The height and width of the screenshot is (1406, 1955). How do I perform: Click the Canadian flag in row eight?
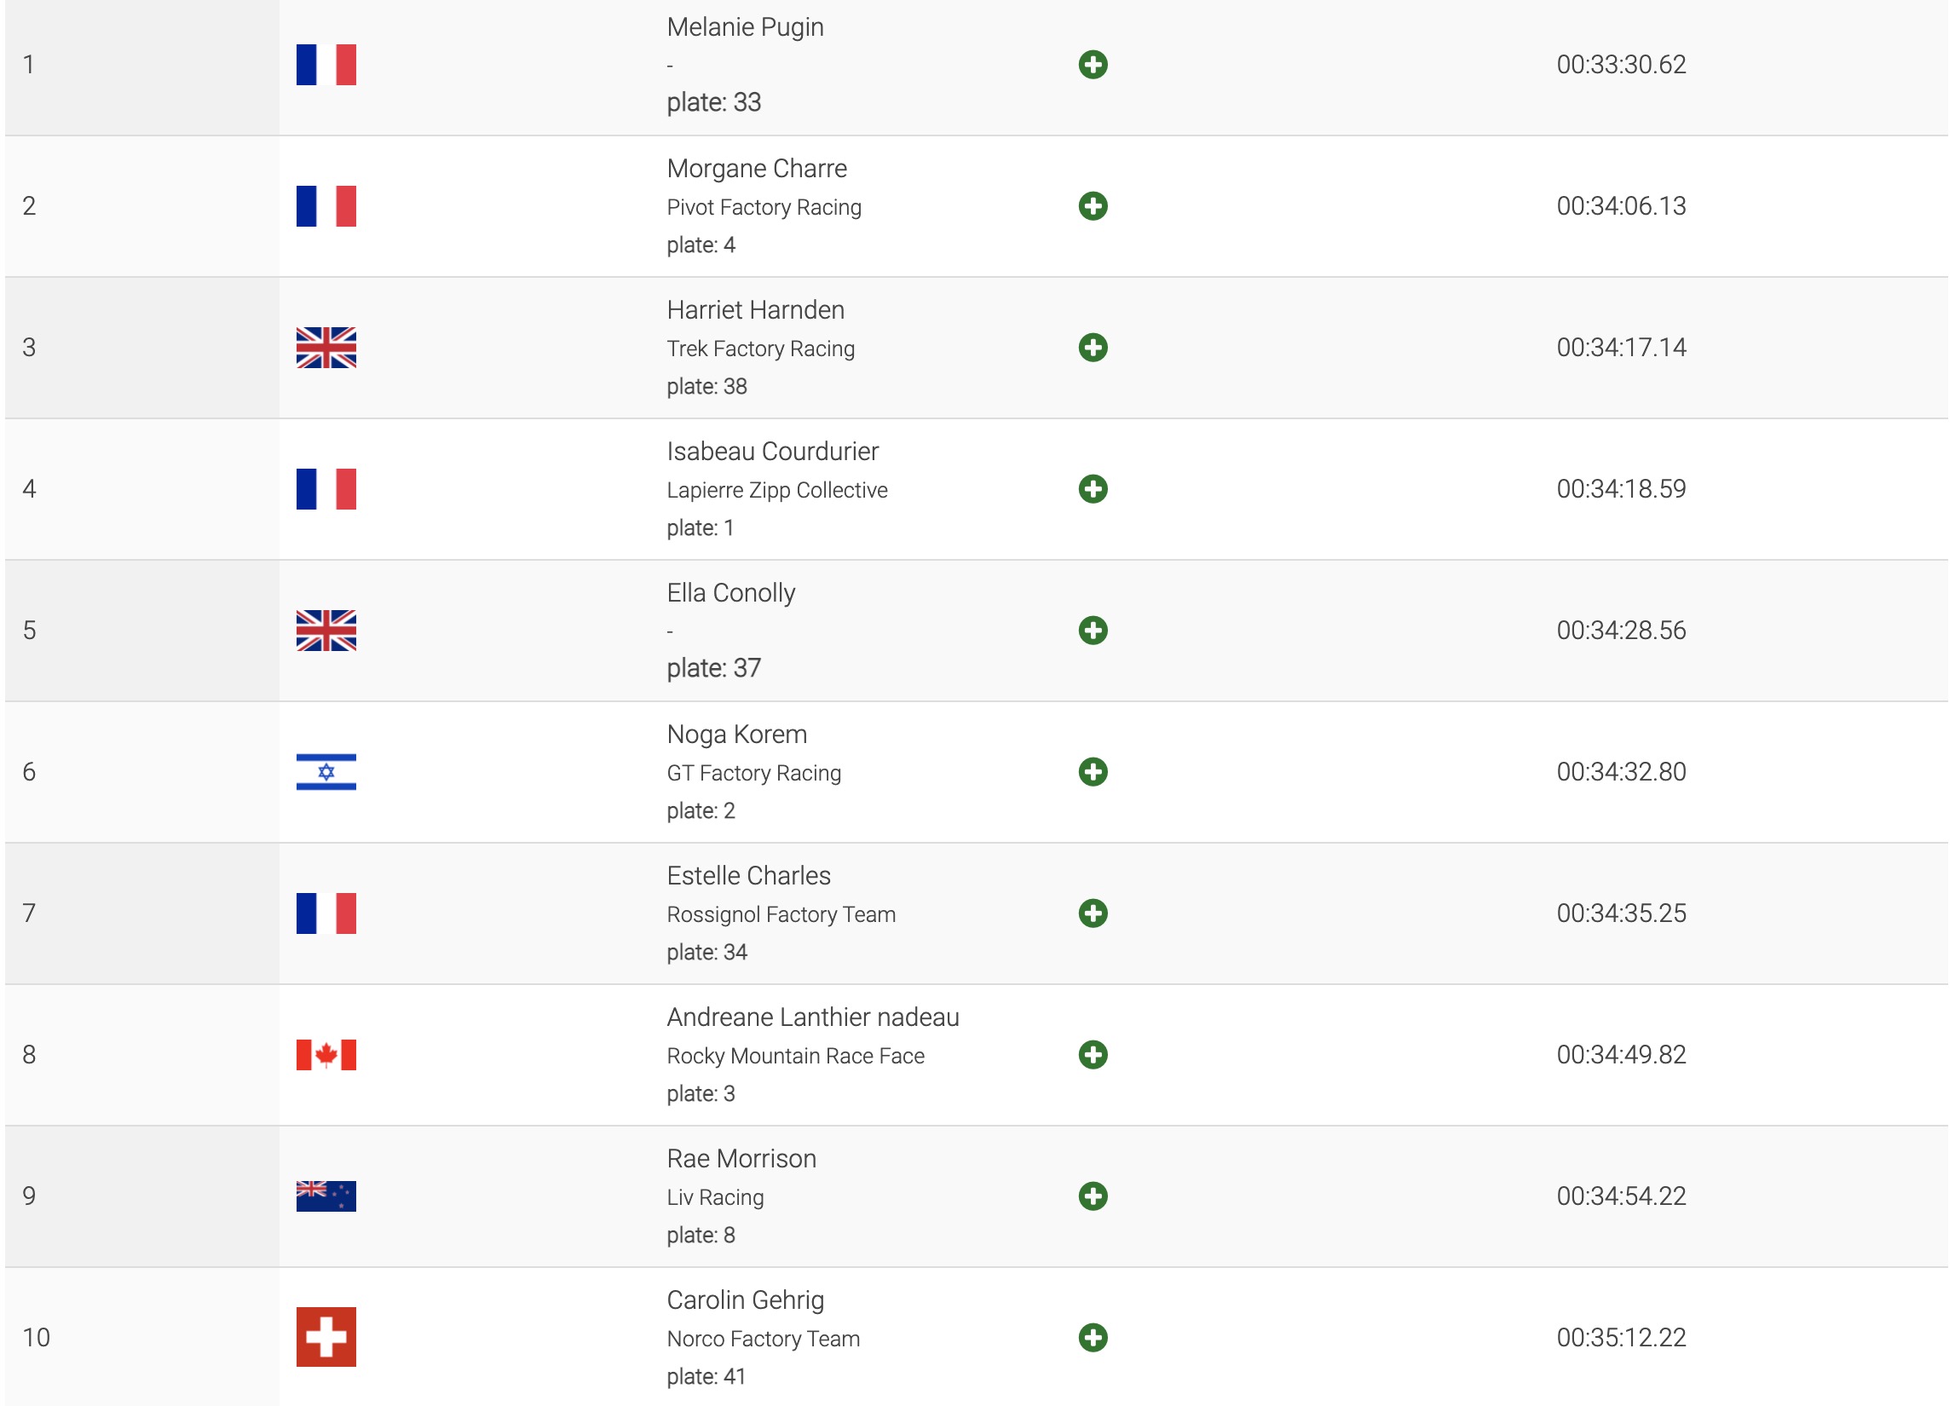click(326, 1054)
